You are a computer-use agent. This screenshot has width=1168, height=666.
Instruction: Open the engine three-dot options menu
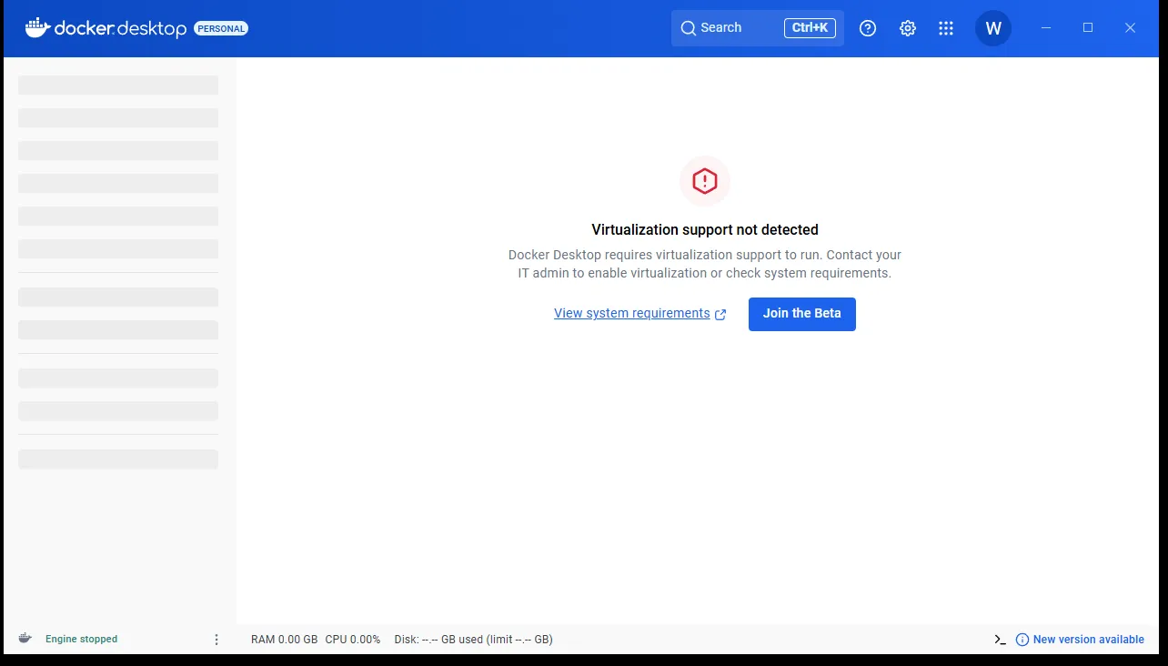coord(216,640)
